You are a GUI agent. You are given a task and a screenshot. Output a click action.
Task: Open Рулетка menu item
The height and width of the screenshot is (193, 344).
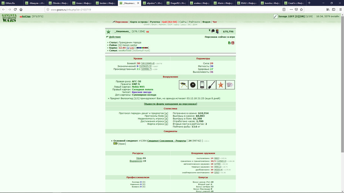tap(155, 22)
